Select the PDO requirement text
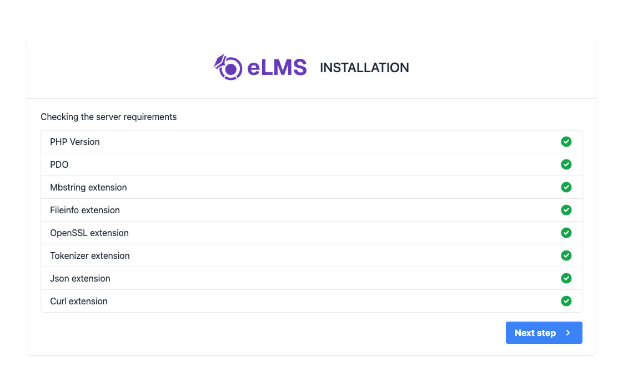Screen dimensions: 623x391 click(x=59, y=164)
